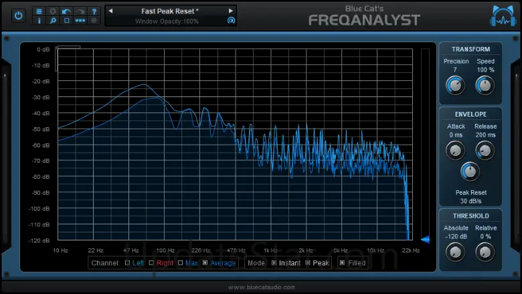The image size is (522, 294).
Task: Click the spectrum peak near 47 Hz
Action: tap(143, 84)
